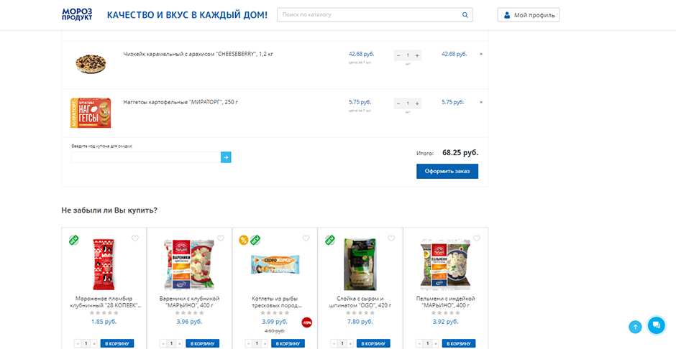Image resolution: width=676 pixels, height=349 pixels.
Task: Click the scroll to top arrow button
Action: [x=635, y=327]
